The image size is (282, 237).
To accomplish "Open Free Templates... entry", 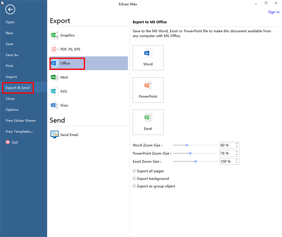I will [19, 132].
